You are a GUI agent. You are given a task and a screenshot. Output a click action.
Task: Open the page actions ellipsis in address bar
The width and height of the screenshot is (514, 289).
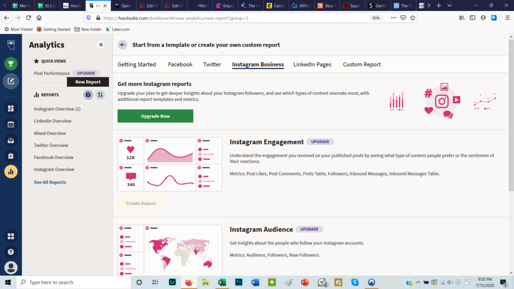(x=393, y=18)
